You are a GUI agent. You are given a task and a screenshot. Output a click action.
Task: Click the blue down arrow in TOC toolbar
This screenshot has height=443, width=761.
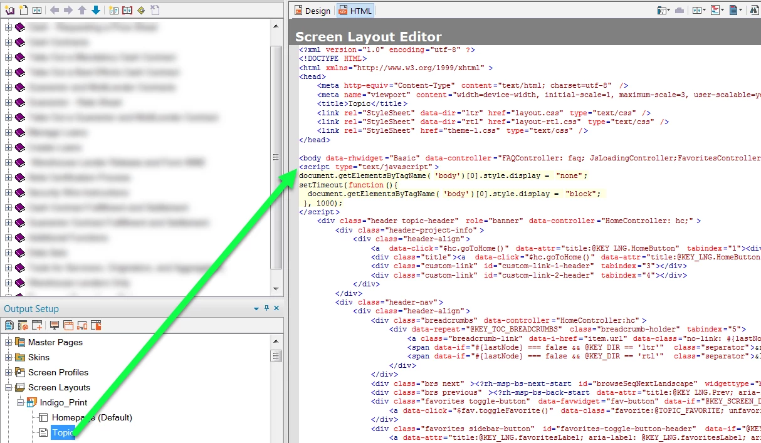(x=96, y=10)
